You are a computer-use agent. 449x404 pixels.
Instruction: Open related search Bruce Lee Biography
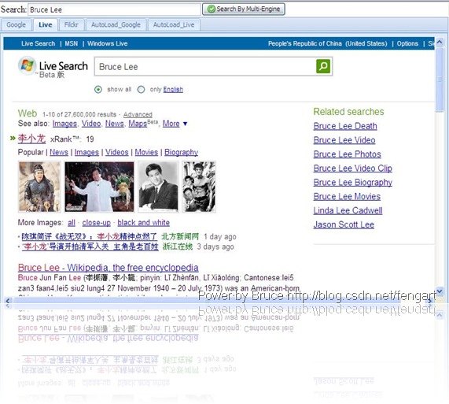tap(353, 183)
